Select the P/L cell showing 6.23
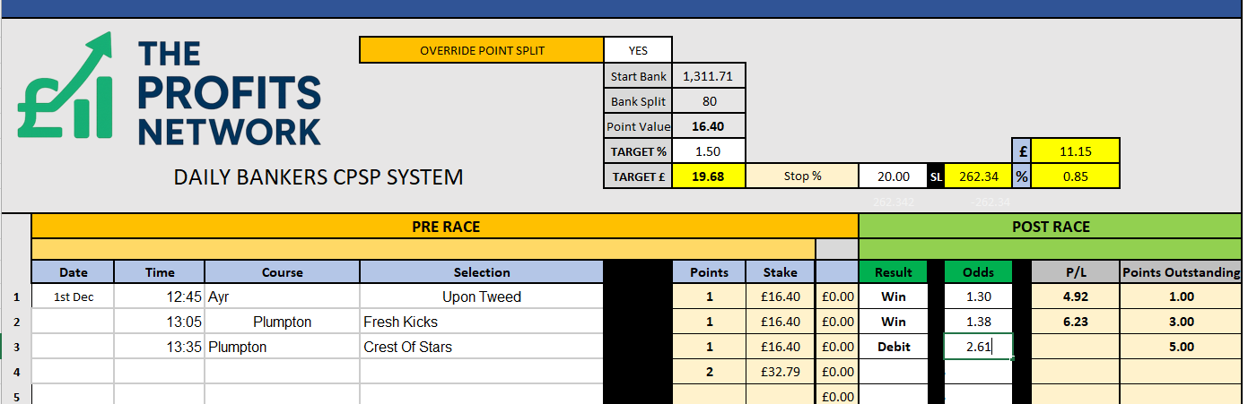 [1075, 322]
